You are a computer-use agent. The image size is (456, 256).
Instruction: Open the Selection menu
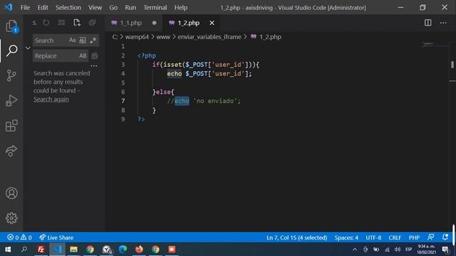click(x=68, y=8)
